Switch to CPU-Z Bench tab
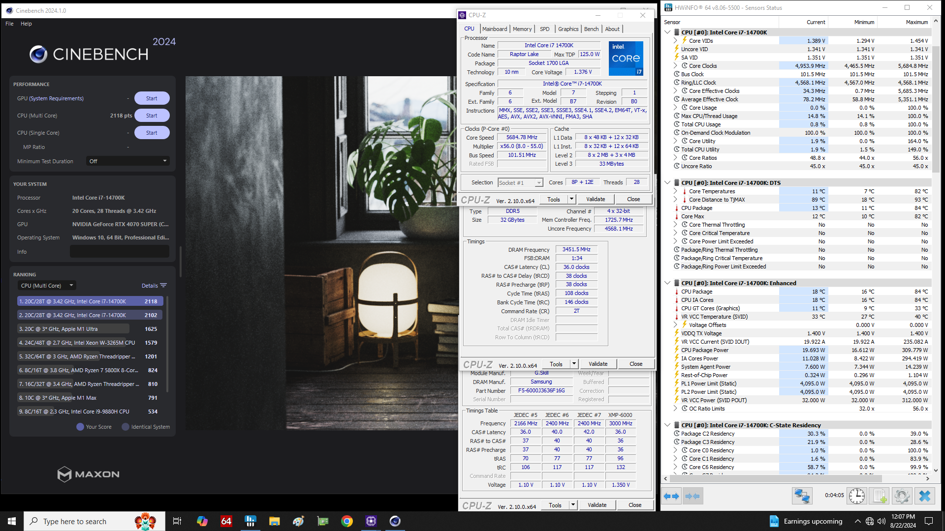Viewport: 945px width, 531px height. [x=592, y=29]
